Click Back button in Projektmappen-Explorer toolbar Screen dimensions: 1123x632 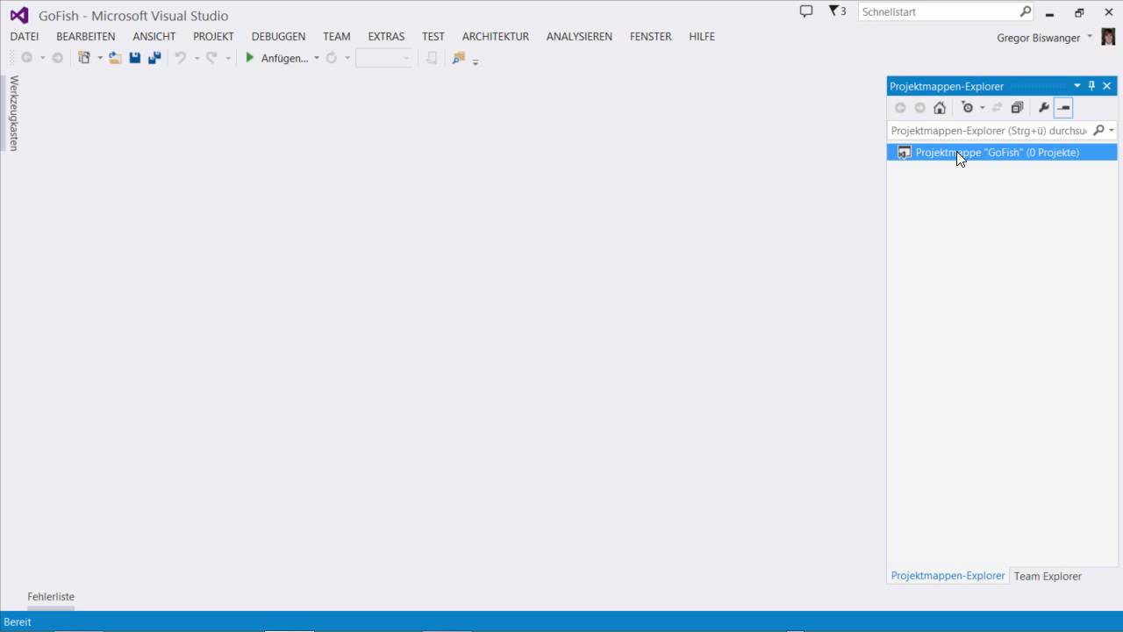pos(900,108)
